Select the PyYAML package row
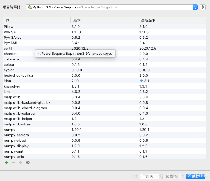The image size is (210, 181). 104,43
